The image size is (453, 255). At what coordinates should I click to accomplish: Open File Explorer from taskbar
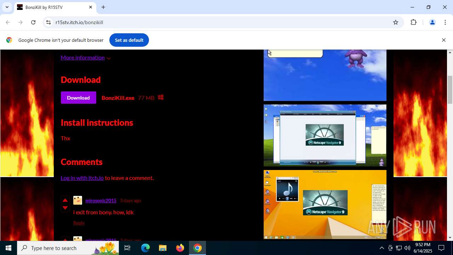click(163, 248)
